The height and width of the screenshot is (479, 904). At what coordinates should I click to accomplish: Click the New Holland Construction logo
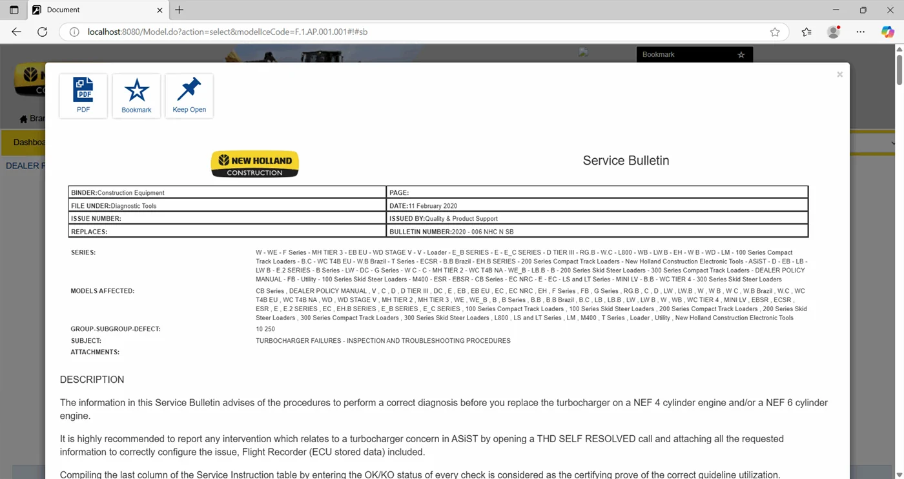[x=255, y=164]
